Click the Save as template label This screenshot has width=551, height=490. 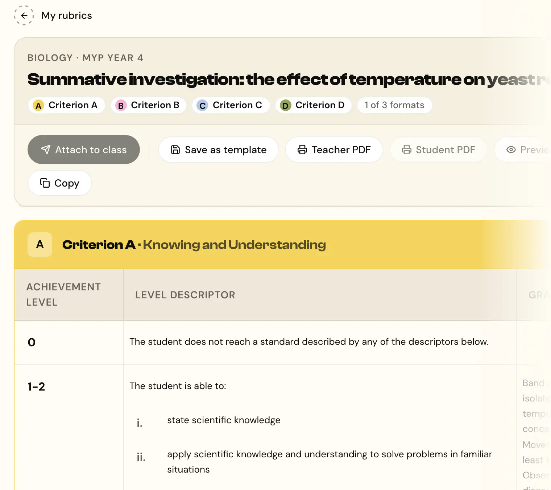pos(226,150)
